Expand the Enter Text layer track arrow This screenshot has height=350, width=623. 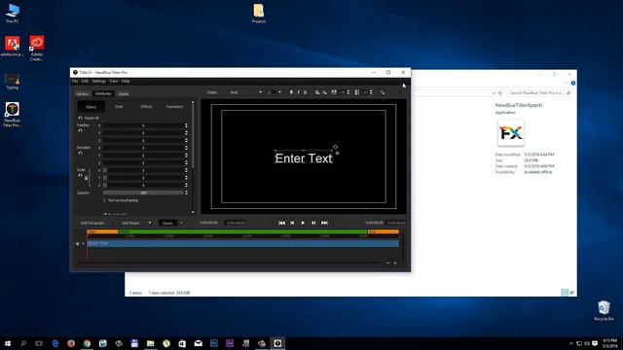(83, 244)
